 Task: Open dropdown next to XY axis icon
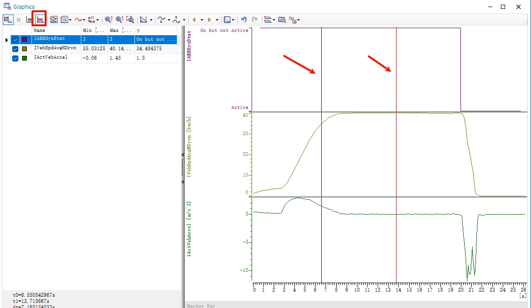click(x=97, y=20)
